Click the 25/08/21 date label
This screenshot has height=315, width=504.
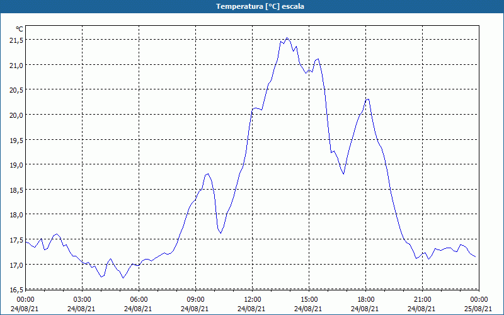479,309
